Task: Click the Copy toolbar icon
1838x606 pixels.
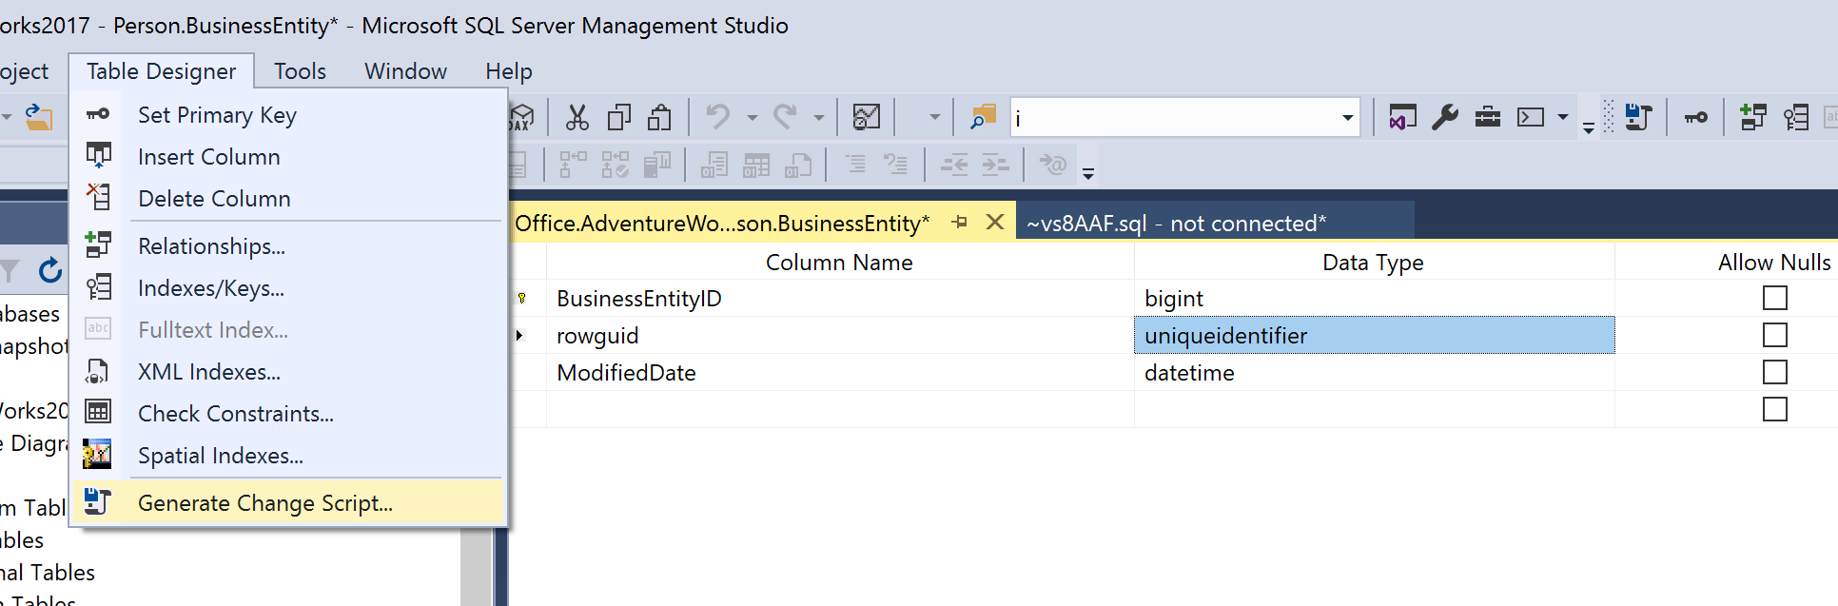Action: pos(619,117)
